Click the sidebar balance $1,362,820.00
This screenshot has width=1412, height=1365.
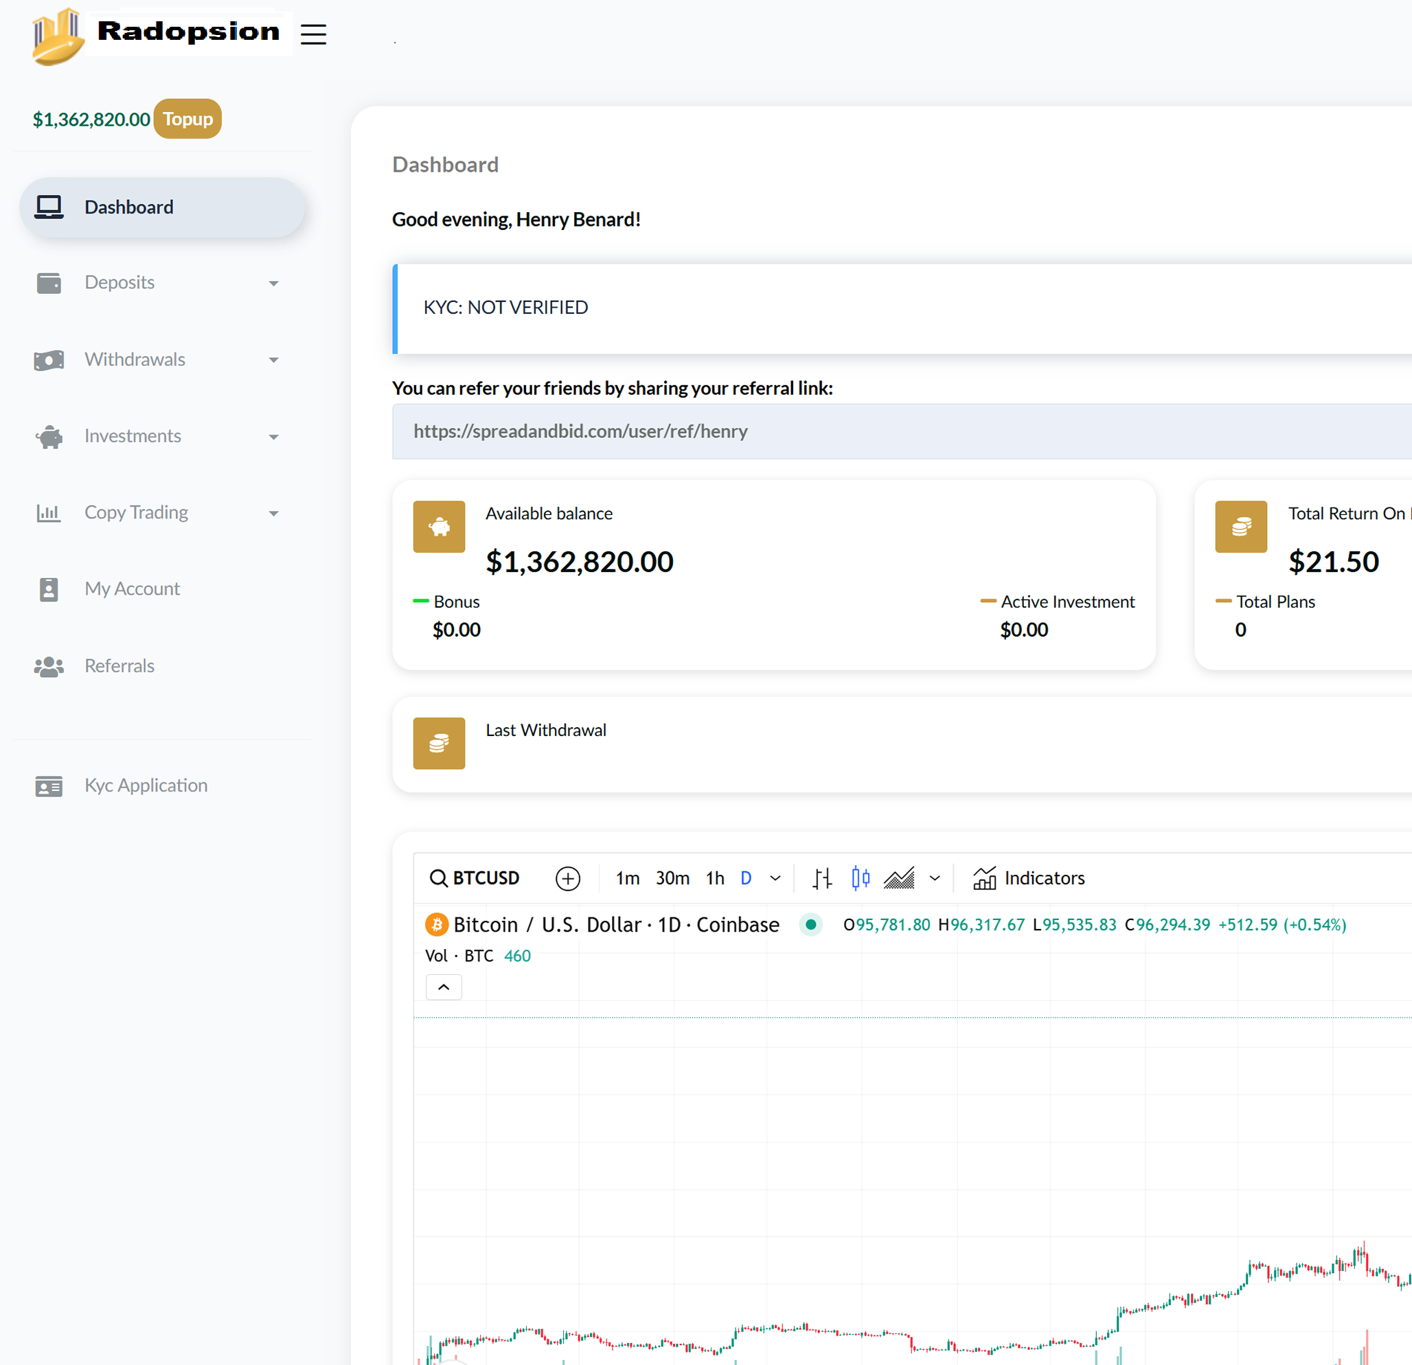[x=91, y=119]
